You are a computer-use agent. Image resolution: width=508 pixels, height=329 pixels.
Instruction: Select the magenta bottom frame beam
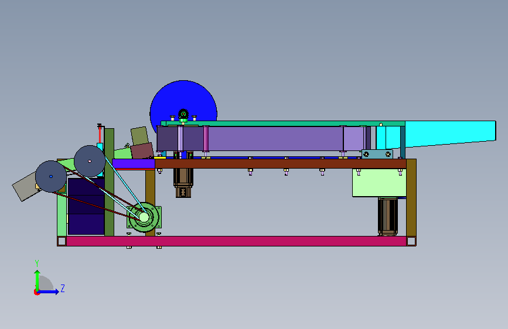click(236, 241)
